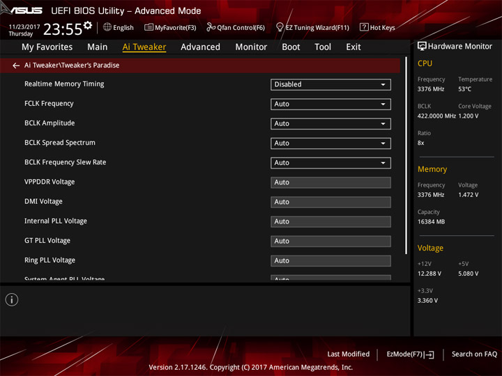Viewport: 502px width, 376px height.
Task: Open the My Favorites tab
Action: point(47,47)
